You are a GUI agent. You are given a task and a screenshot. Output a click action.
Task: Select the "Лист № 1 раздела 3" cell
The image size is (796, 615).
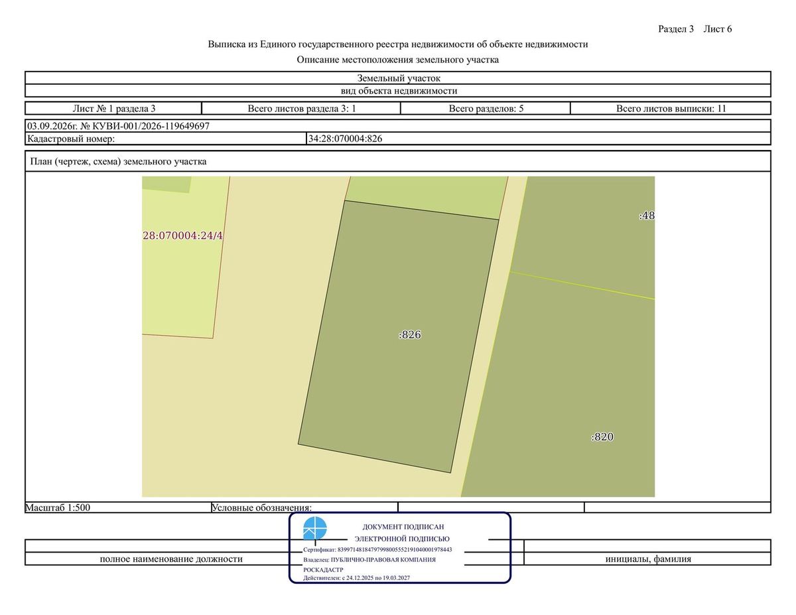[x=113, y=109]
